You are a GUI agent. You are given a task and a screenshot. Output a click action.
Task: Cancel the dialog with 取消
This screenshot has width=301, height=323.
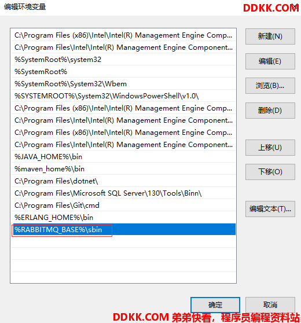point(270,305)
